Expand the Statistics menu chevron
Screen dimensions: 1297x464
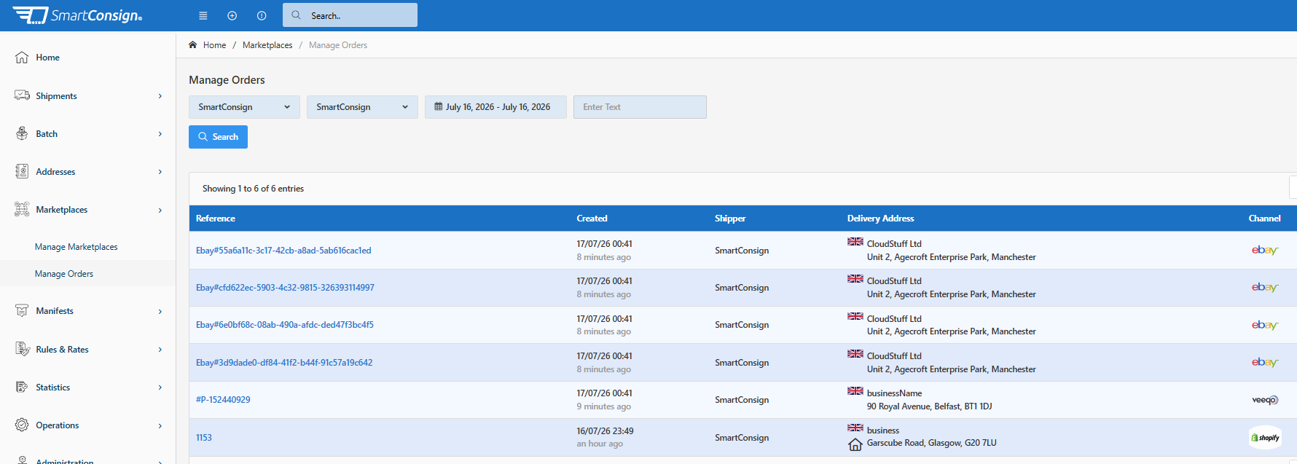point(160,387)
